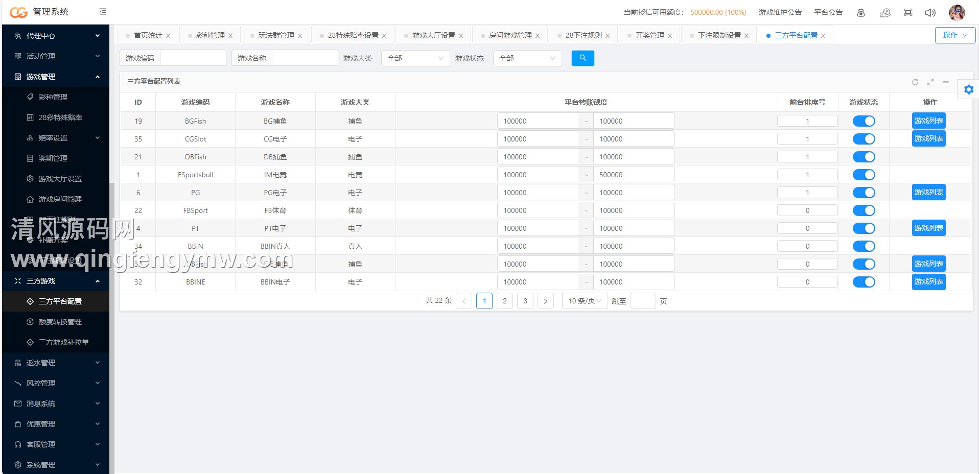Open the 游戏大类 dropdown filter
The image size is (979, 474).
[415, 58]
